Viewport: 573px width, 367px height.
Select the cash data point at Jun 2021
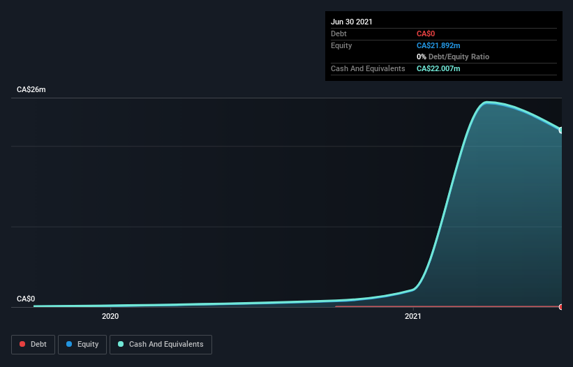coord(561,130)
